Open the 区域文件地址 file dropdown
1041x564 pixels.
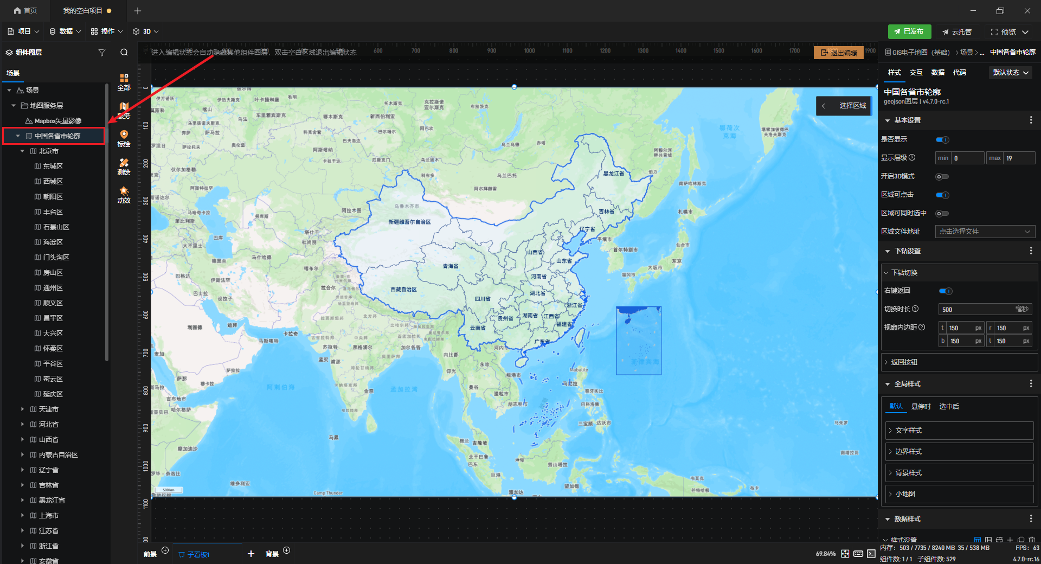(x=985, y=232)
